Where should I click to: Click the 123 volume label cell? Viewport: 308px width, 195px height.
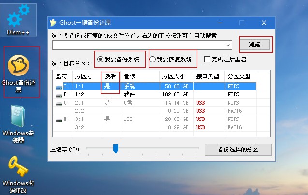pyautogui.click(x=128, y=119)
